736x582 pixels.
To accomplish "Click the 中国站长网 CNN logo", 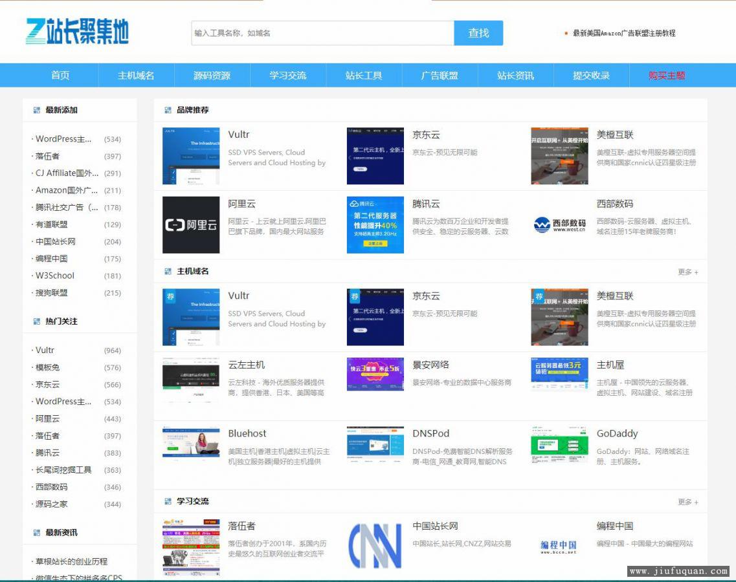I will point(375,546).
